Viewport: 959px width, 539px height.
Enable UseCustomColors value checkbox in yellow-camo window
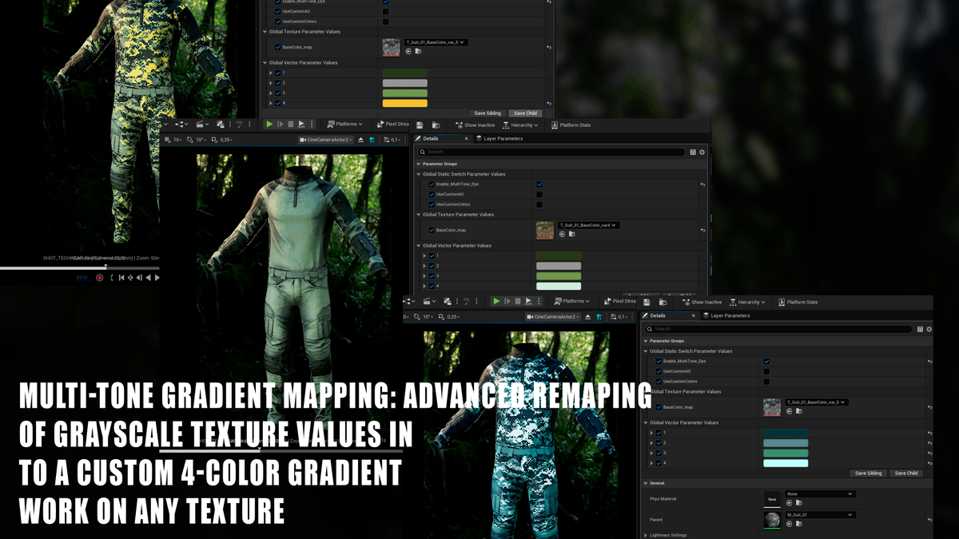coord(385,22)
